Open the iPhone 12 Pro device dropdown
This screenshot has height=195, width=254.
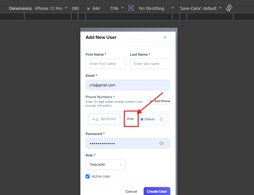pos(51,8)
